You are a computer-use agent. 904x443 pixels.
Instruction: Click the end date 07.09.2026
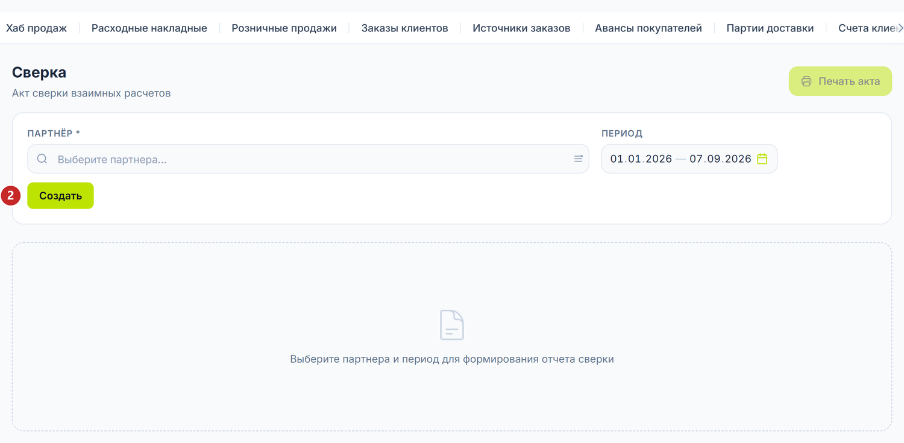point(721,159)
